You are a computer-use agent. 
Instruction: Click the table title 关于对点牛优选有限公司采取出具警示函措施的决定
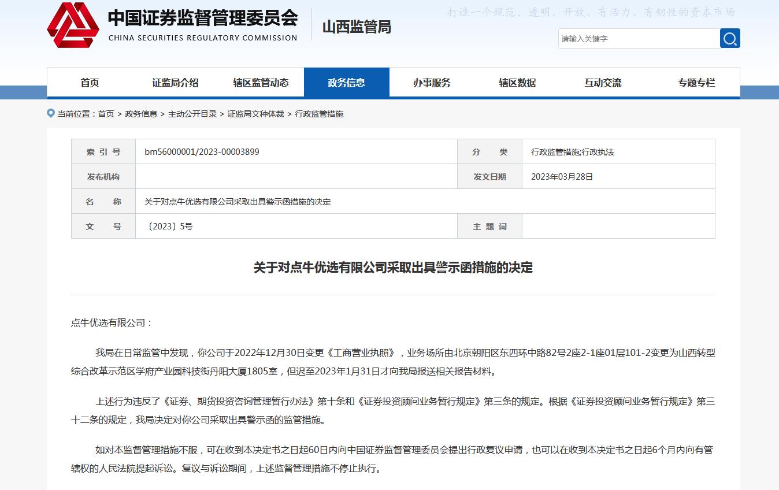[x=238, y=202]
